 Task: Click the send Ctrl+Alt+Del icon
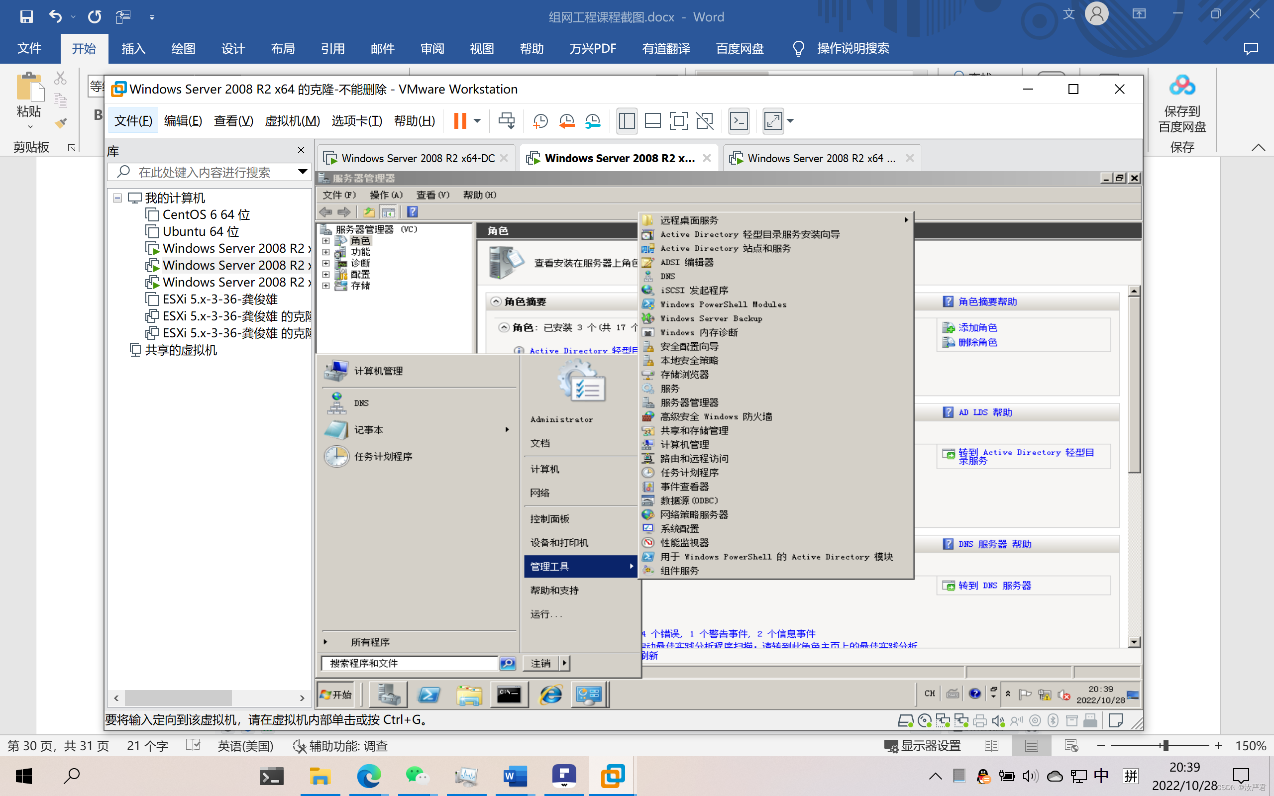tap(507, 121)
